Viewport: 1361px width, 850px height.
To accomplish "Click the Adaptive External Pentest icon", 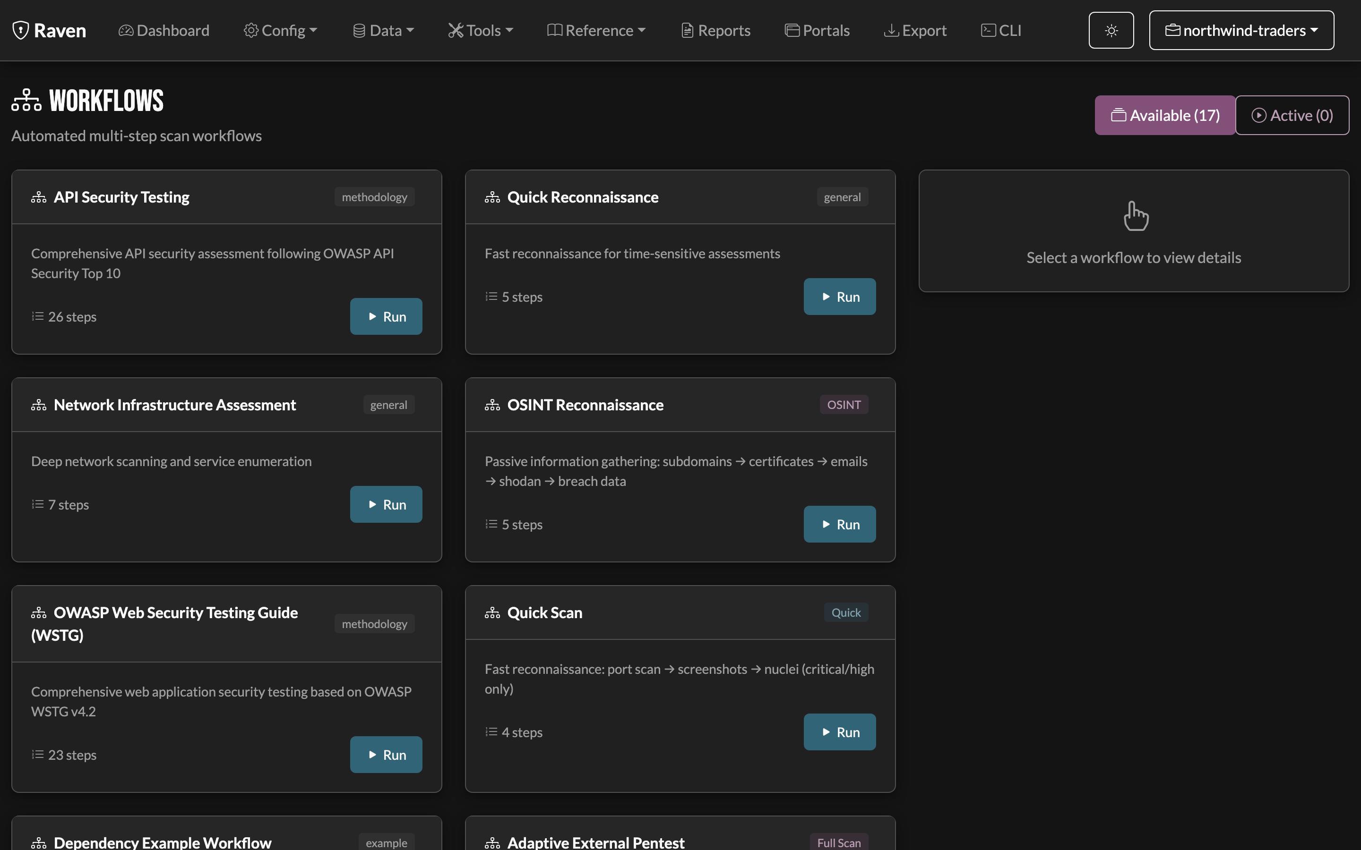I will (x=493, y=843).
